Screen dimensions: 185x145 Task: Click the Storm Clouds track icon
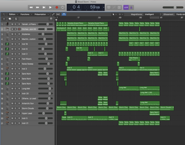7,108
